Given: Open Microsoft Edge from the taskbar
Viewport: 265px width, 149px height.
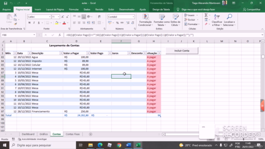Looking at the screenshot, I should (x=100, y=145).
